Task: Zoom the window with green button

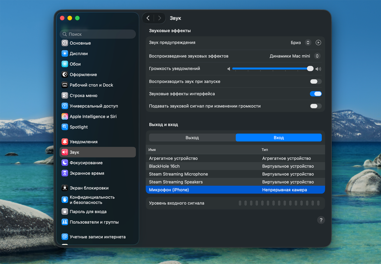Action: pos(77,18)
